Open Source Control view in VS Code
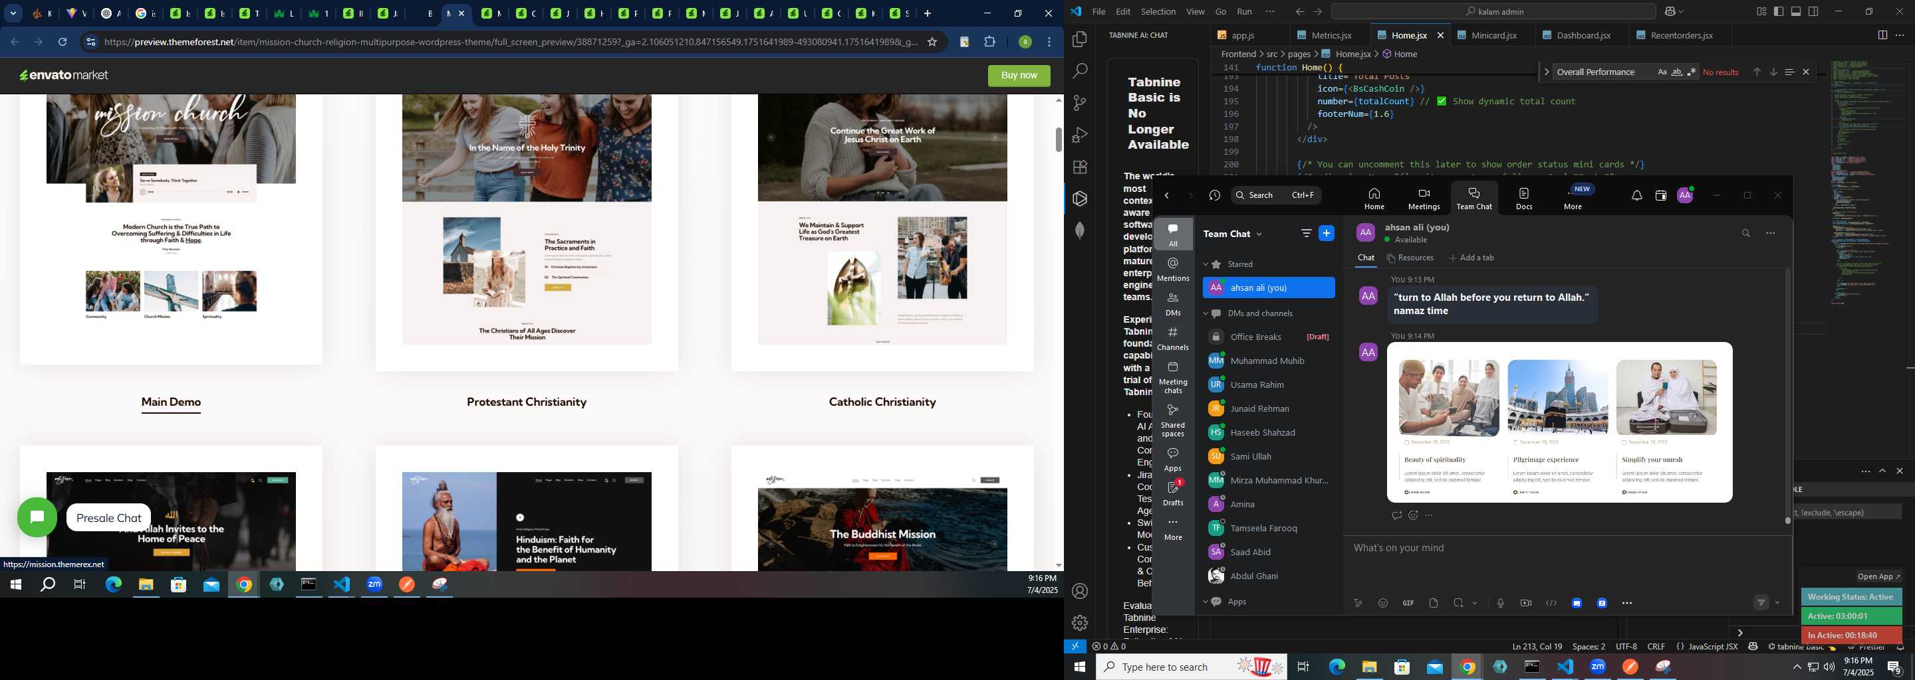The image size is (1915, 680). pos(1079,103)
